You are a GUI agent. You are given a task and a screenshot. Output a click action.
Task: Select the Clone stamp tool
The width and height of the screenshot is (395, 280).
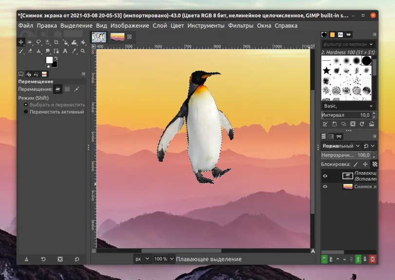coord(39,51)
